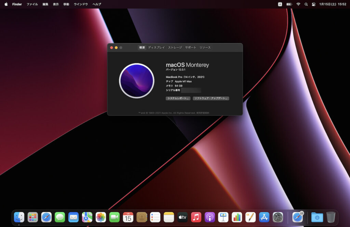350x227 pixels.
Task: Click the メモリ 64 GB line
Action: 174,86
